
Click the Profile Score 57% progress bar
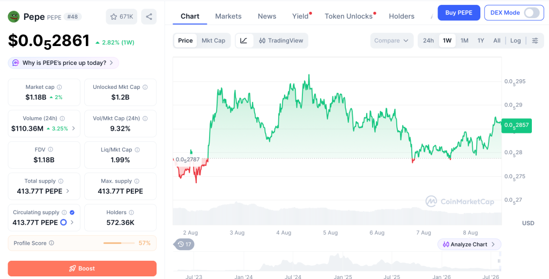(119, 243)
